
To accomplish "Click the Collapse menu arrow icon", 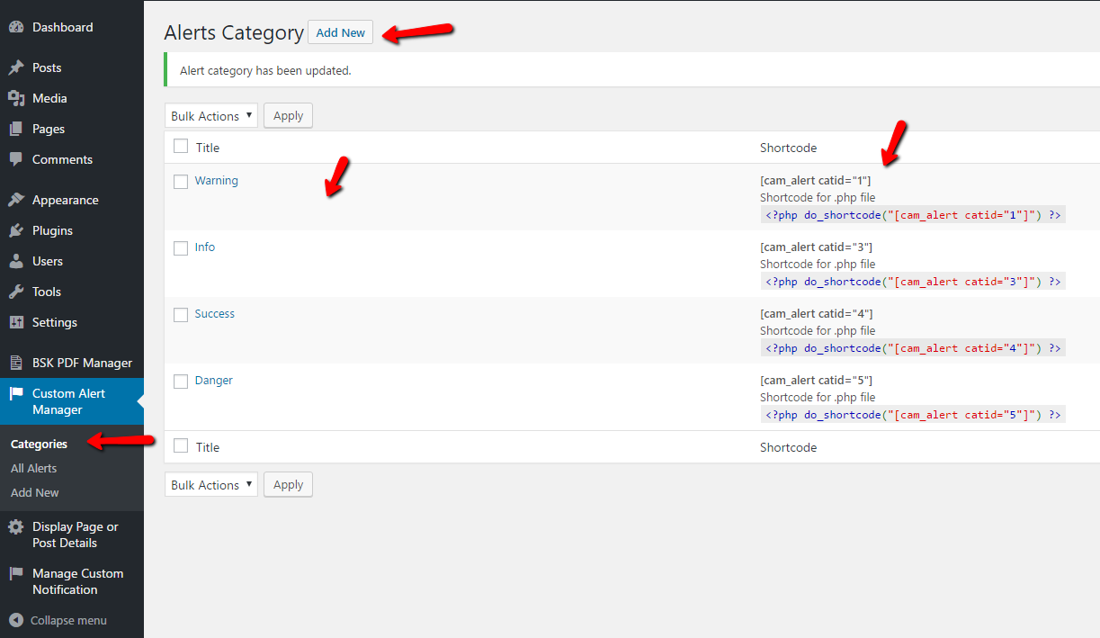I will coord(16,620).
